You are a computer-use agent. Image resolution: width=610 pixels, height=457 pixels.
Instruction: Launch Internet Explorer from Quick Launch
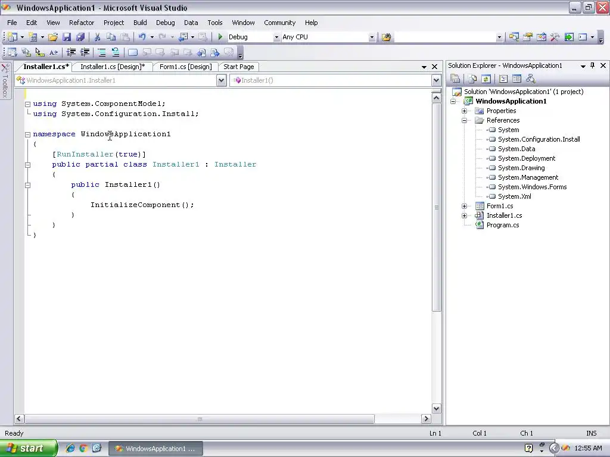click(x=70, y=448)
